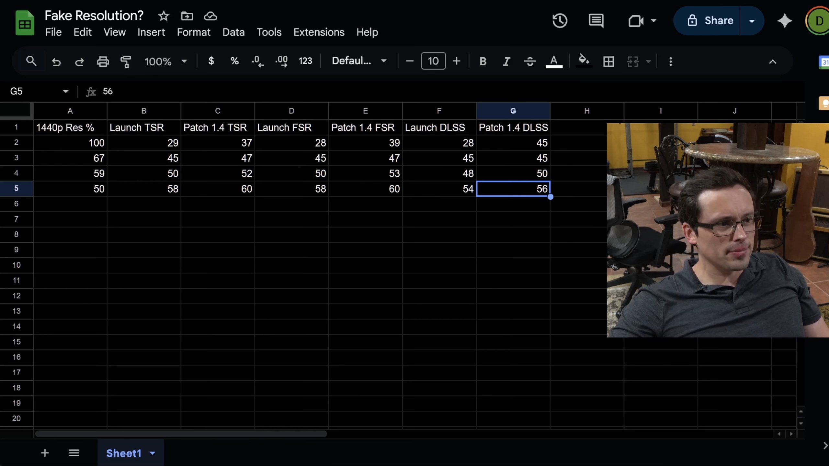Click the font size input field
Screen dimensions: 829x466
point(433,61)
